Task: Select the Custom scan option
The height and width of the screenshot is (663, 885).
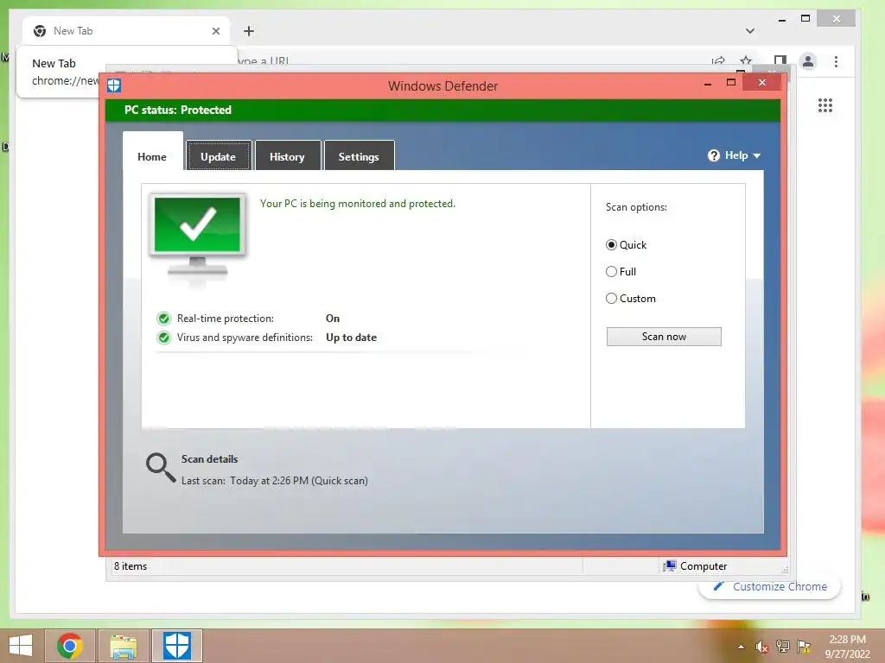Action: [x=630, y=298]
